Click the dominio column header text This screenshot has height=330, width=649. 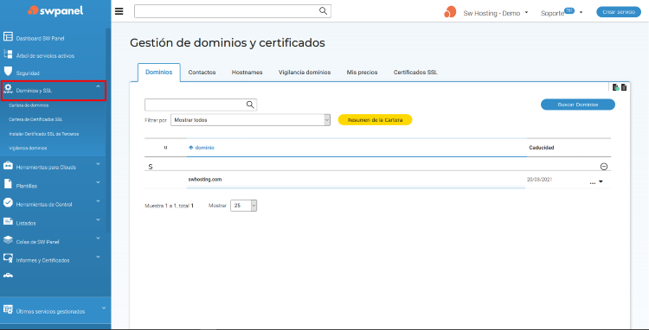coord(205,148)
